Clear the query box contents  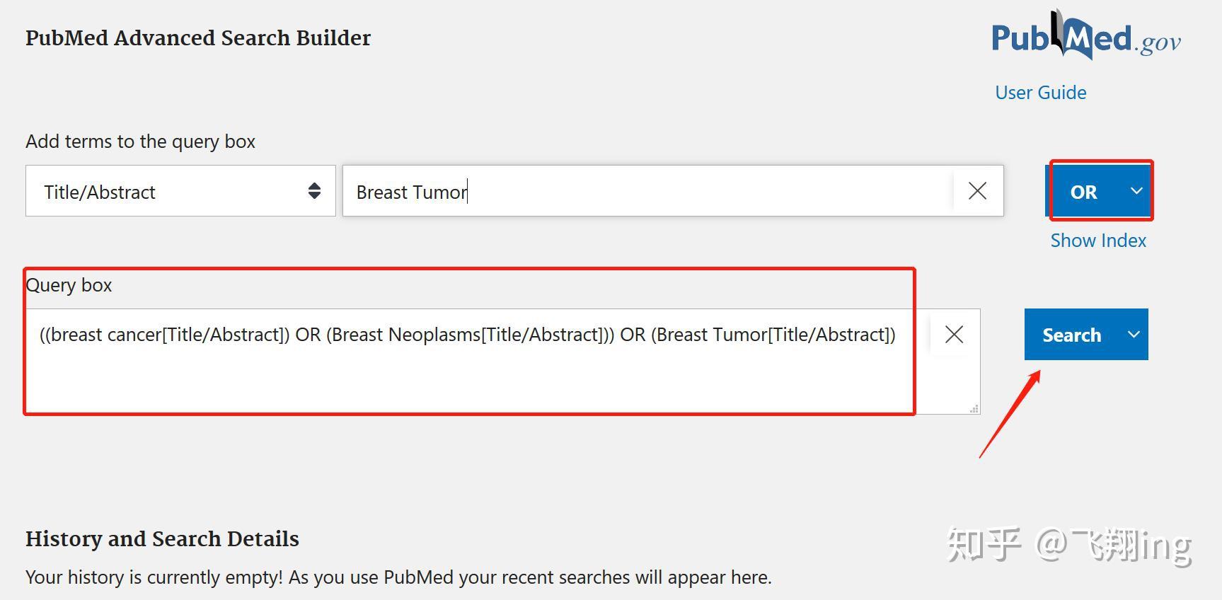954,335
